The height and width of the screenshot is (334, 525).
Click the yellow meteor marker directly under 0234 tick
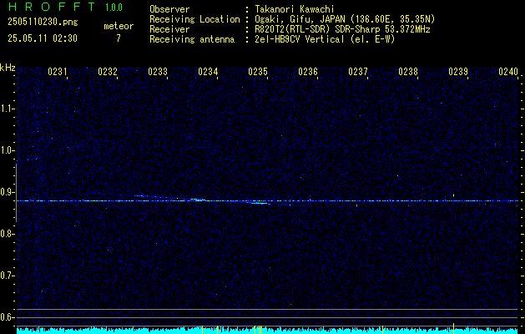pyautogui.click(x=218, y=330)
